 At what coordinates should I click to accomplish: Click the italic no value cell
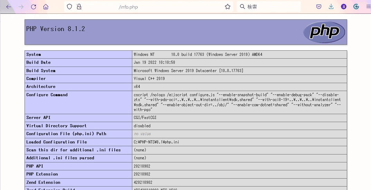(x=142, y=134)
